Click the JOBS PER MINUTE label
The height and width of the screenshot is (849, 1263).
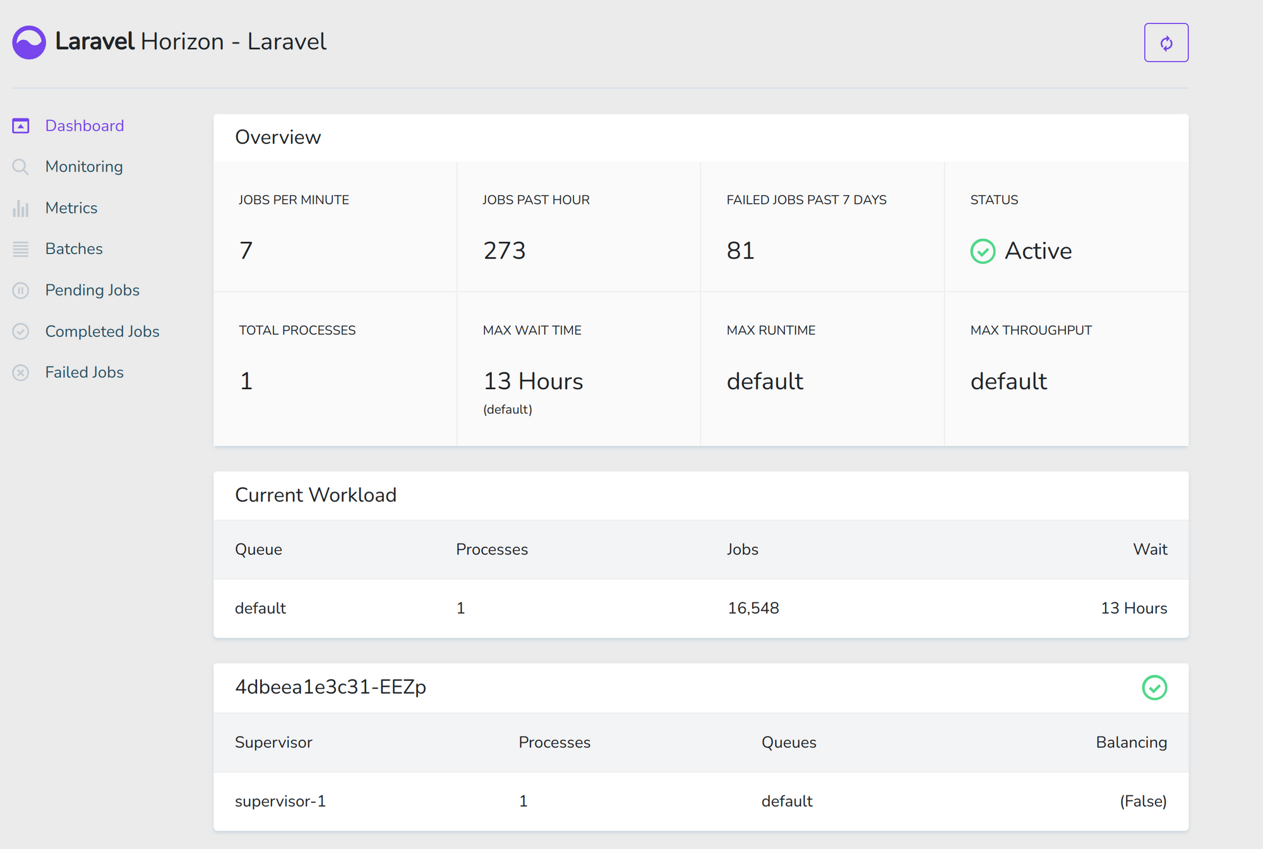point(294,200)
